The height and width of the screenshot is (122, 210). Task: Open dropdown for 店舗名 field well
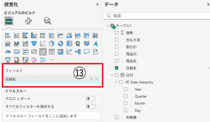coord(92,79)
